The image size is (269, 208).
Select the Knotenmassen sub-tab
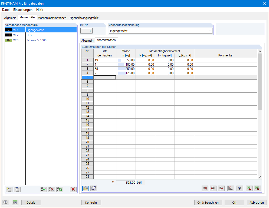[x=106, y=40]
